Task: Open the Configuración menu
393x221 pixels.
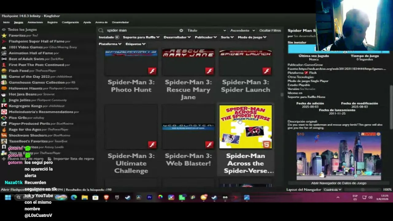Action: [x=70, y=22]
